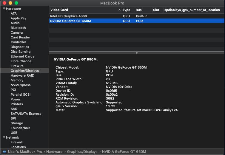Image resolution: width=225 pixels, height=155 pixels.
Task: Click the Network category header
Action: (12, 137)
